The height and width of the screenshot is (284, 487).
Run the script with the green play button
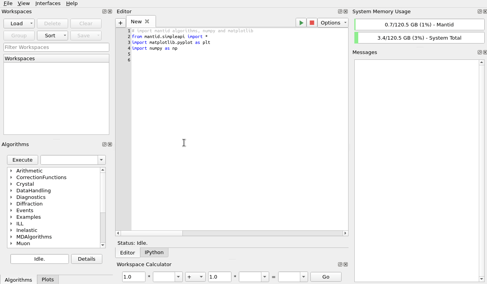pos(301,23)
